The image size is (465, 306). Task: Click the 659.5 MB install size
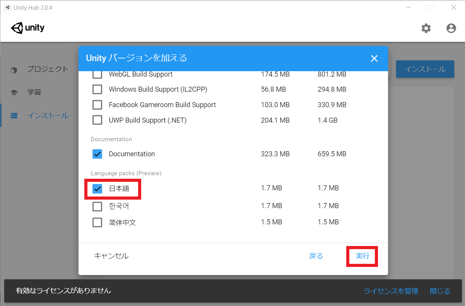pos(332,154)
